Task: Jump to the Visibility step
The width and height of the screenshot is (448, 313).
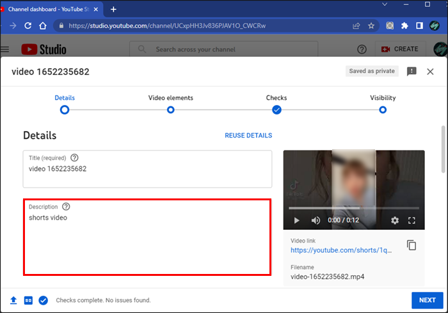Action: point(382,109)
